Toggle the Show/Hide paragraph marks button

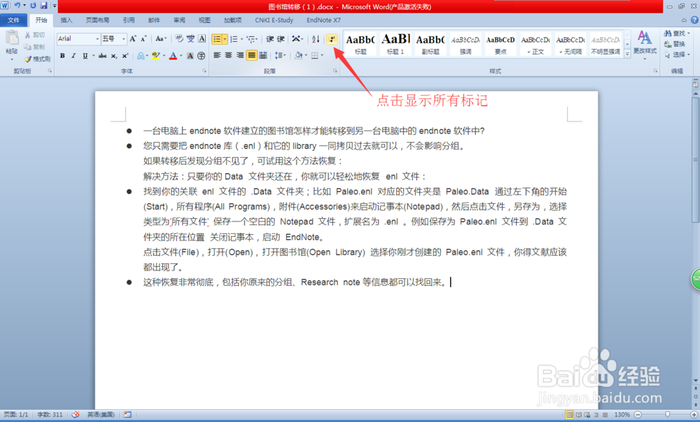332,39
